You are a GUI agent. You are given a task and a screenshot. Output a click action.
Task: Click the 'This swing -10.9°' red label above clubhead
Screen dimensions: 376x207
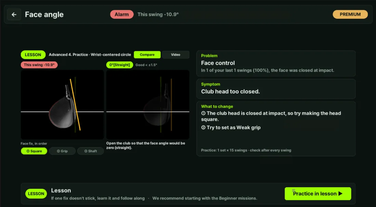[x=39, y=65]
